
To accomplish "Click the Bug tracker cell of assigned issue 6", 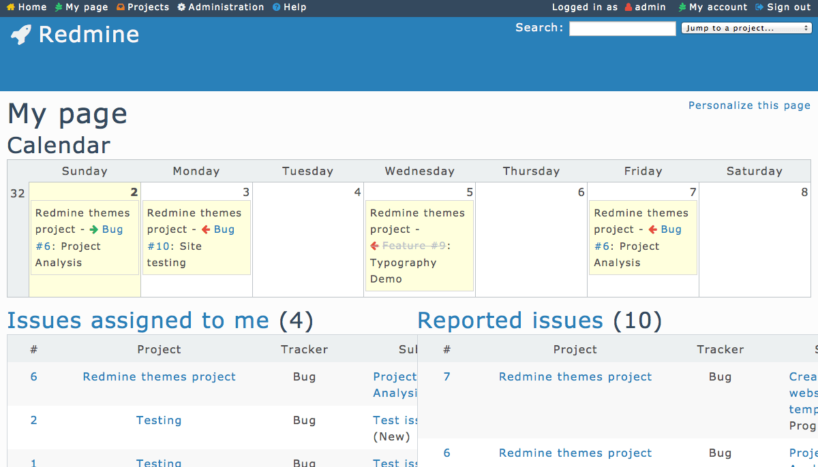I will (305, 376).
